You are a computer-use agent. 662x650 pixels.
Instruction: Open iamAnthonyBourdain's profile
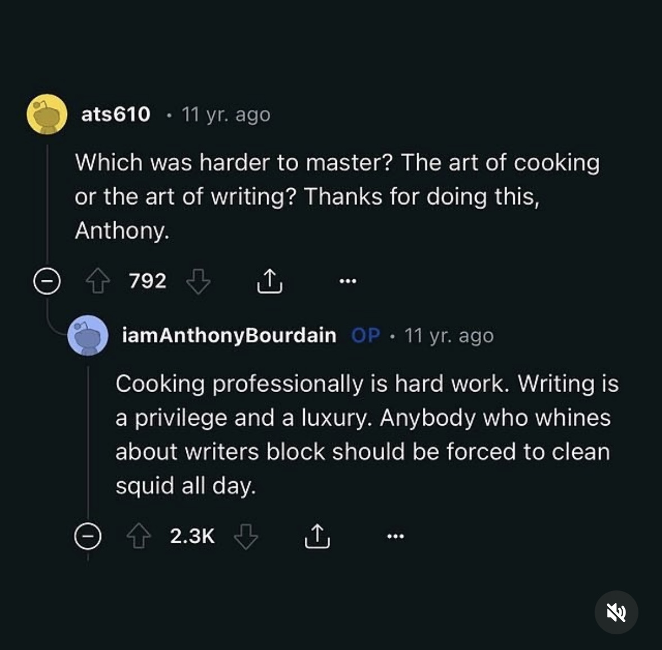click(x=229, y=335)
